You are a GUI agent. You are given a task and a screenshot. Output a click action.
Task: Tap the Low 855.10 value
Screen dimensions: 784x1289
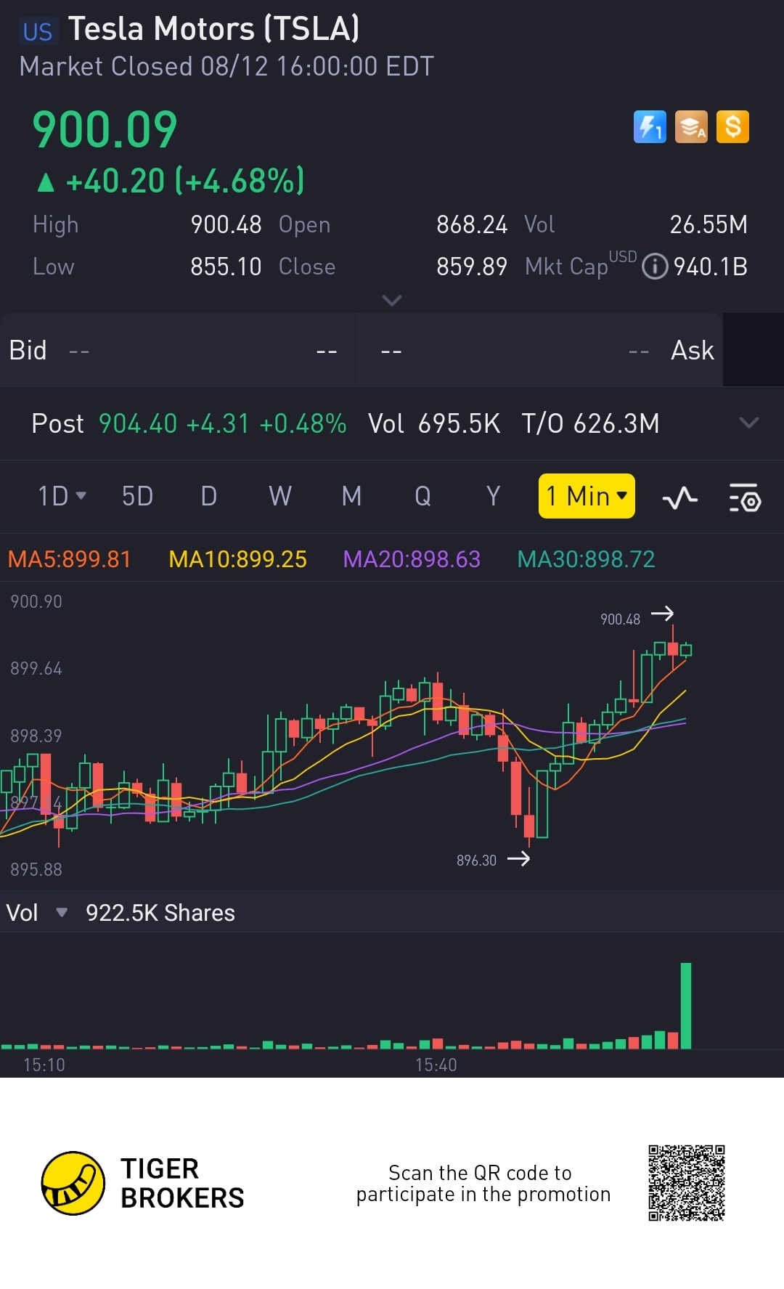226,267
